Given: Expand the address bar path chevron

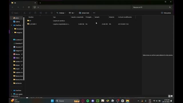Looking at the screenshot, I should coord(38,7).
